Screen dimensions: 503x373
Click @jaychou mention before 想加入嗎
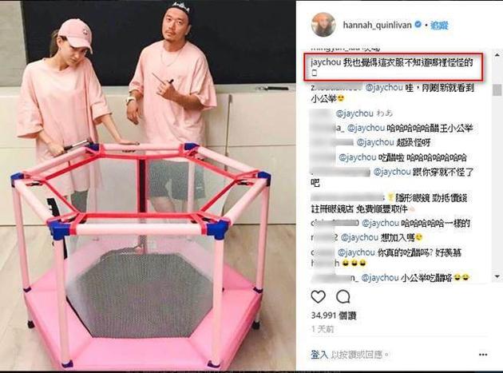359,237
